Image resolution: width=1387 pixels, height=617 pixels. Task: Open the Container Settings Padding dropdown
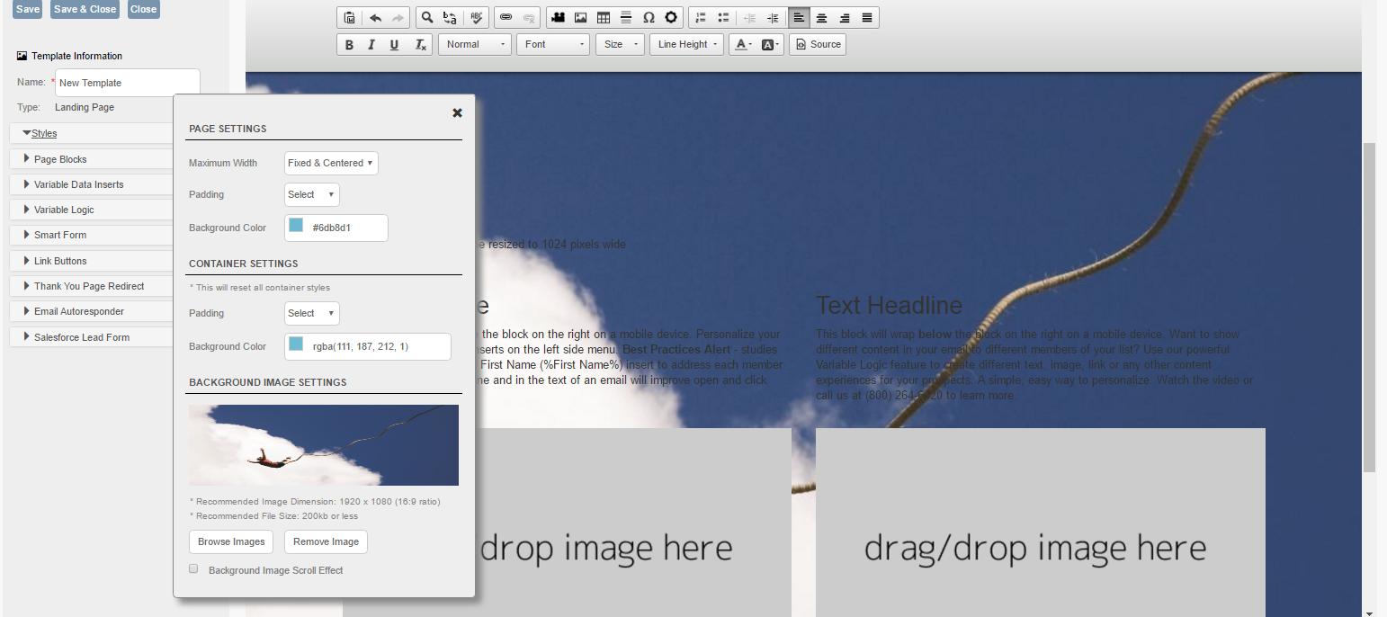point(311,313)
